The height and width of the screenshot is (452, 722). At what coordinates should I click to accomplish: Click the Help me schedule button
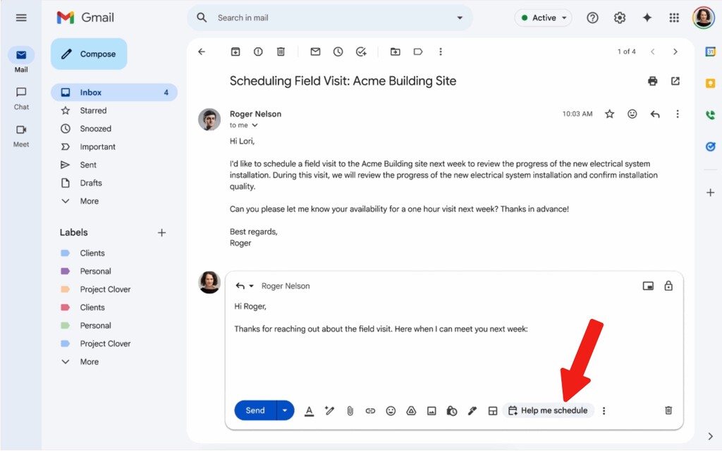point(548,410)
